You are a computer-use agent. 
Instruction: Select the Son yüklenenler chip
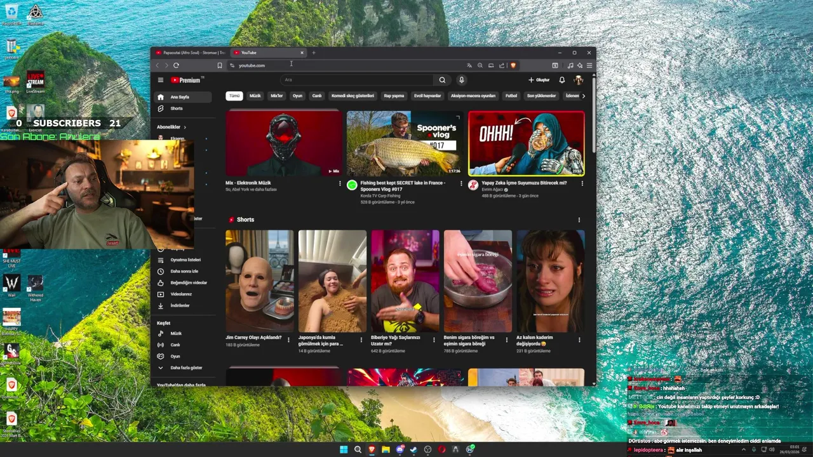click(x=541, y=96)
